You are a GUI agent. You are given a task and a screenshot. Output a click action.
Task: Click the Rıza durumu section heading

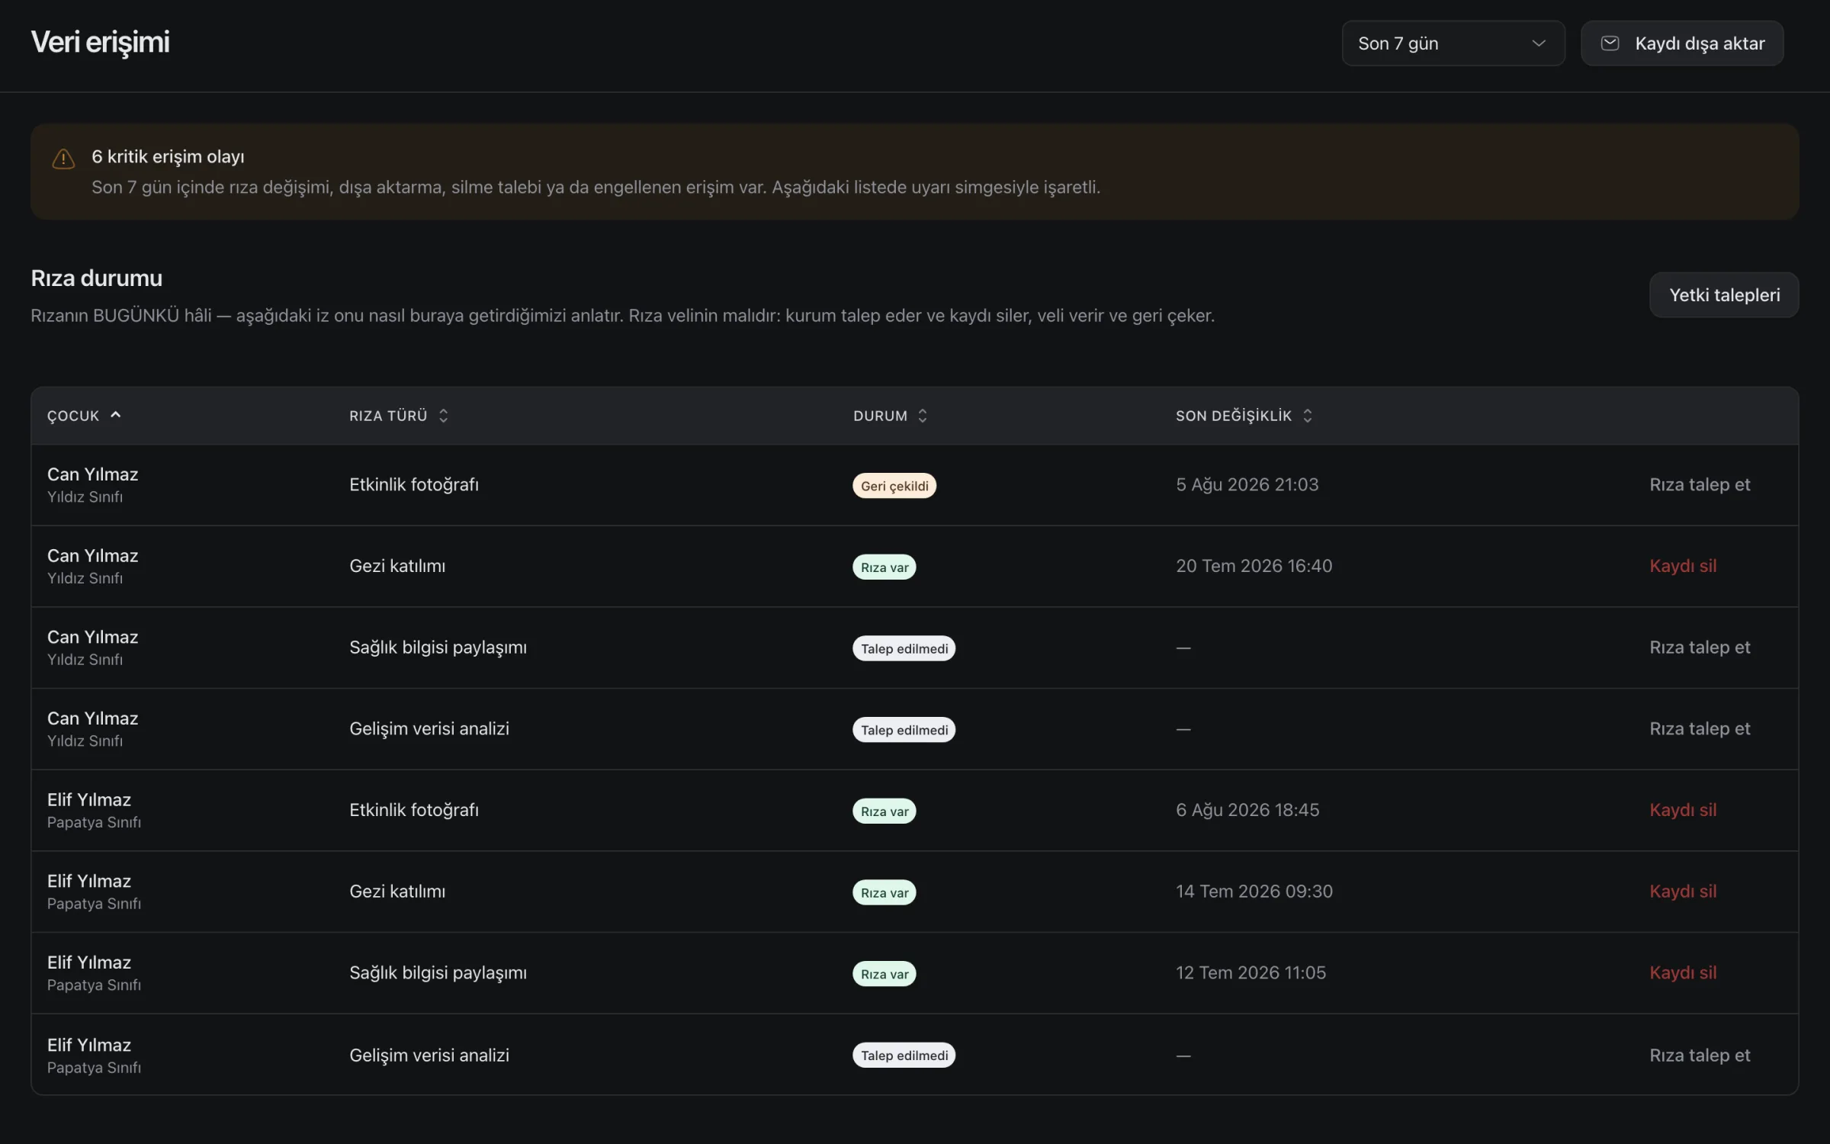[96, 278]
